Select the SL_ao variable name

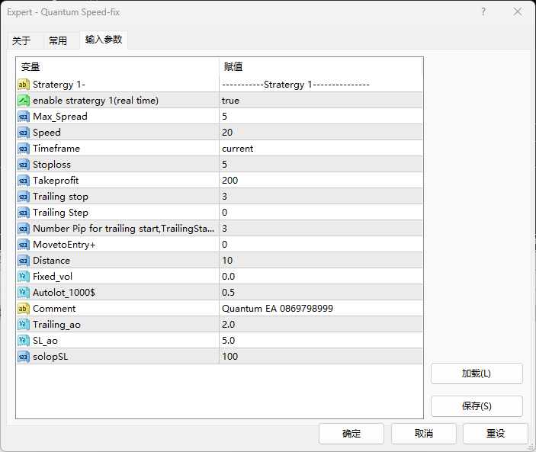click(x=45, y=341)
